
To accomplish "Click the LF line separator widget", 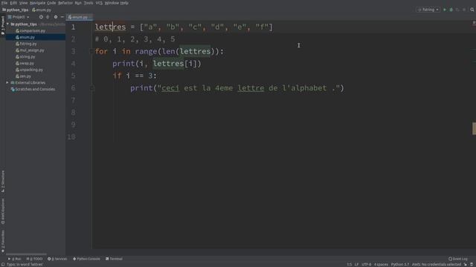I will [356, 265].
